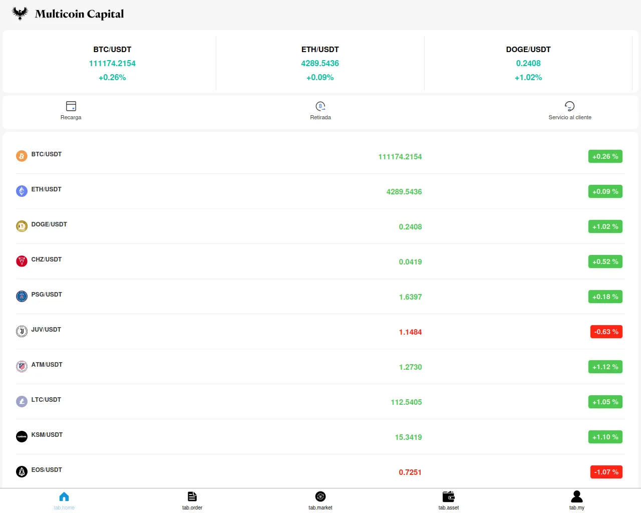Viewport: 641px width, 513px height.
Task: Click the list price 111174.2154 in the BTC/USDT row
Action: click(x=400, y=157)
